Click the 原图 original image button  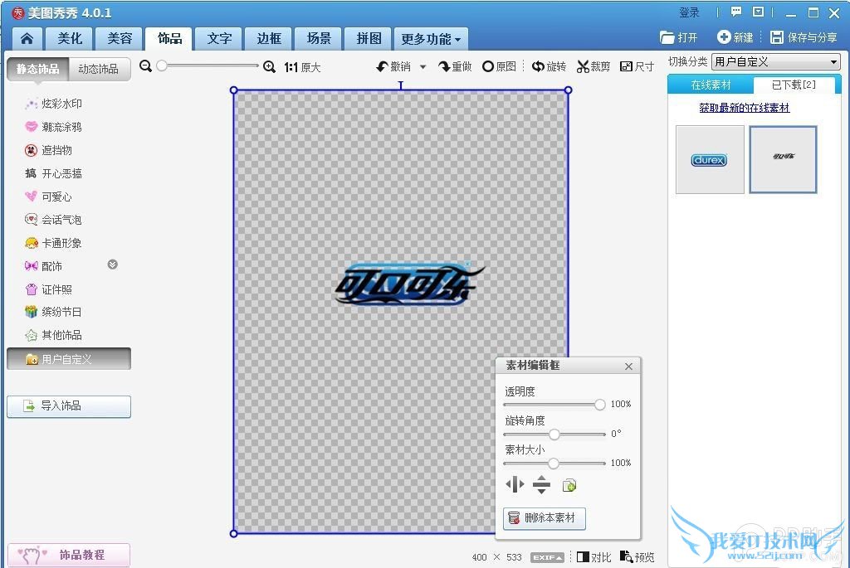point(499,66)
